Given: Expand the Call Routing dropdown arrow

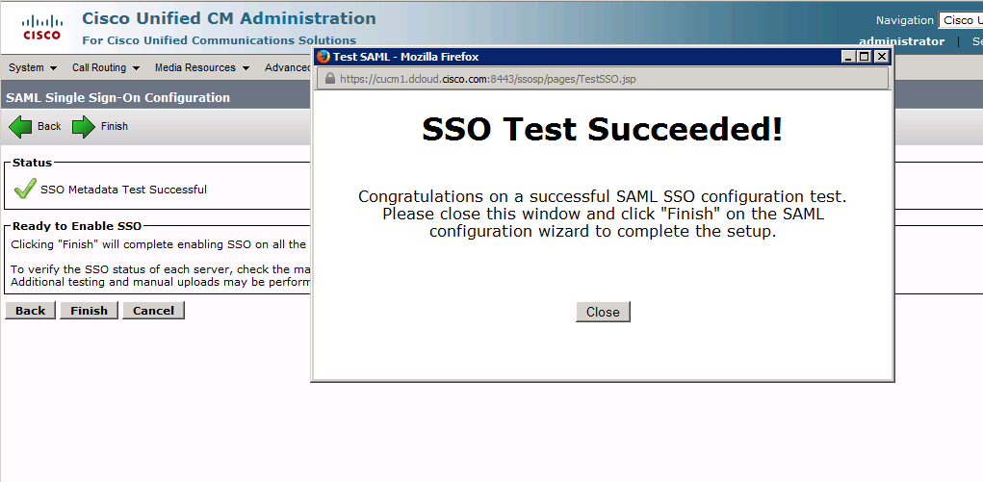Looking at the screenshot, I should coord(136,68).
